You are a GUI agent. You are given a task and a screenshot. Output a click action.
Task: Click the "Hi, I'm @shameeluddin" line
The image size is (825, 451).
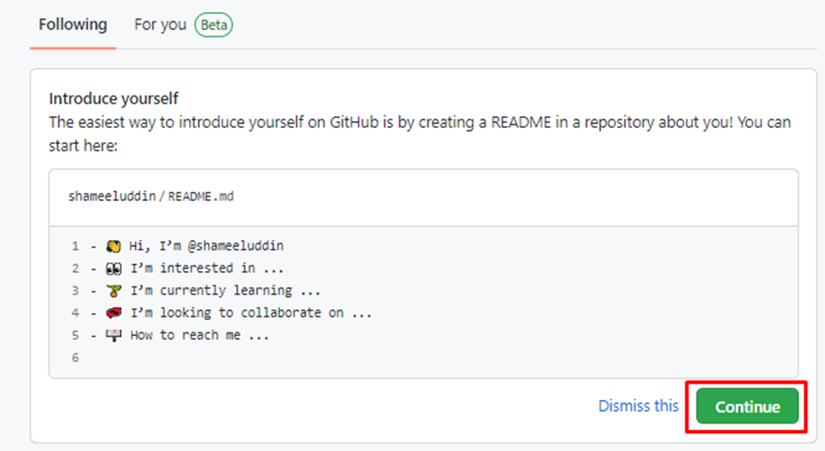click(207, 246)
